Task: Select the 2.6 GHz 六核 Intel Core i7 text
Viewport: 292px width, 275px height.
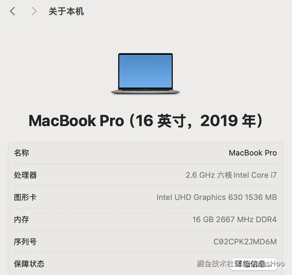Action: click(231, 175)
